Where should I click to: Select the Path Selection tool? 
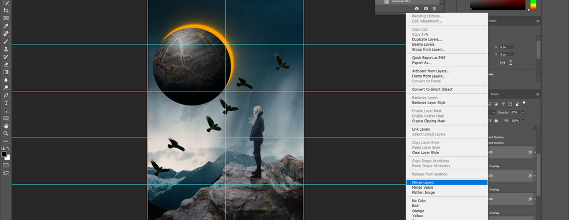click(6, 111)
